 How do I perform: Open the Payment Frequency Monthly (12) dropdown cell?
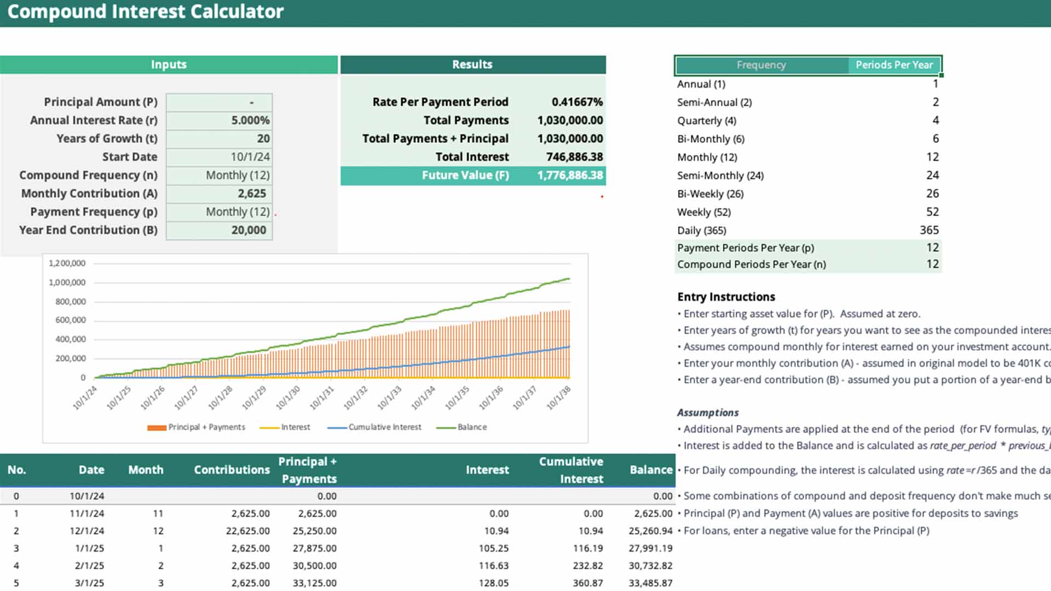(219, 212)
